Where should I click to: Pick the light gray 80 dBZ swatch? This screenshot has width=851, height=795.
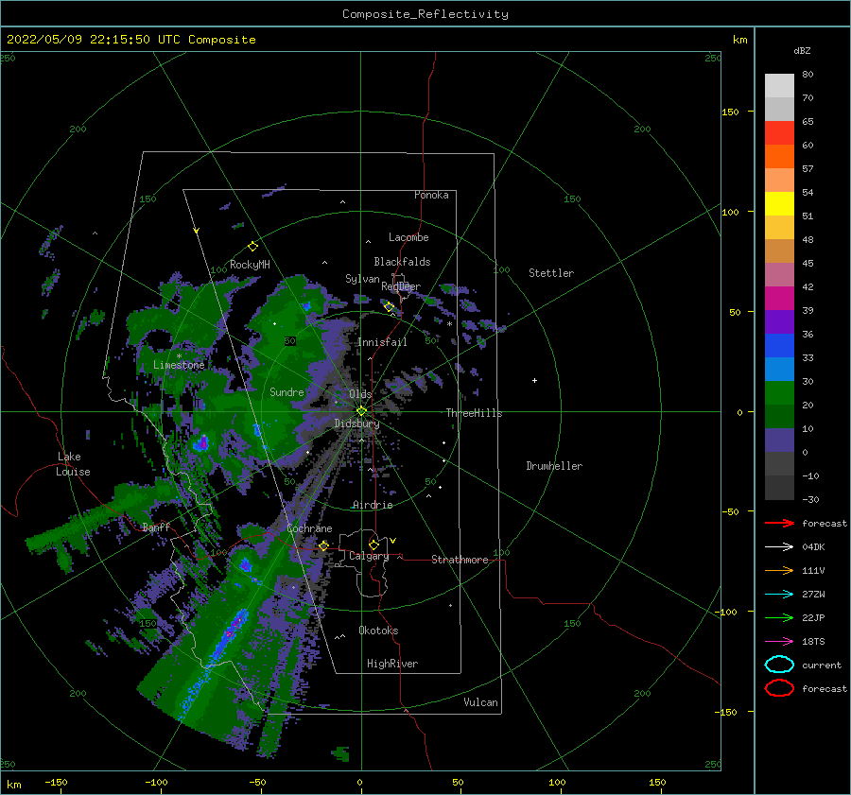779,85
